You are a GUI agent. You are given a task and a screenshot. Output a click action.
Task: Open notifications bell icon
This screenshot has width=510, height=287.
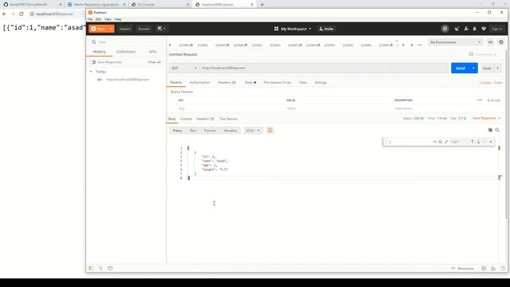pos(475,29)
